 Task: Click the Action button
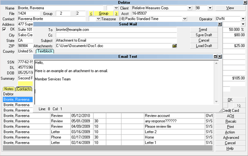click(230, 132)
